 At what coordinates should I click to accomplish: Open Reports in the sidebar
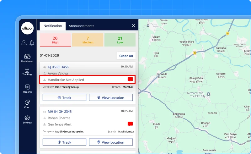click(x=27, y=89)
